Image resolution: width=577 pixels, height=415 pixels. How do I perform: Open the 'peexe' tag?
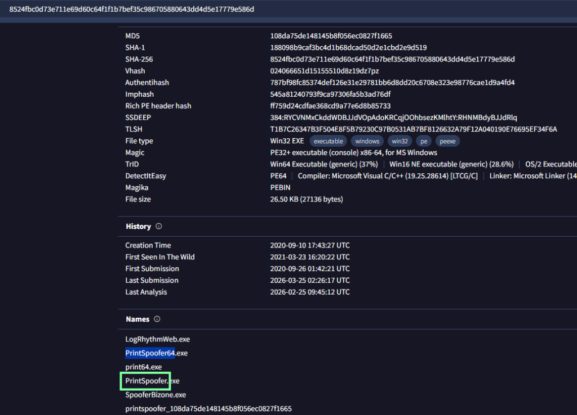point(447,141)
